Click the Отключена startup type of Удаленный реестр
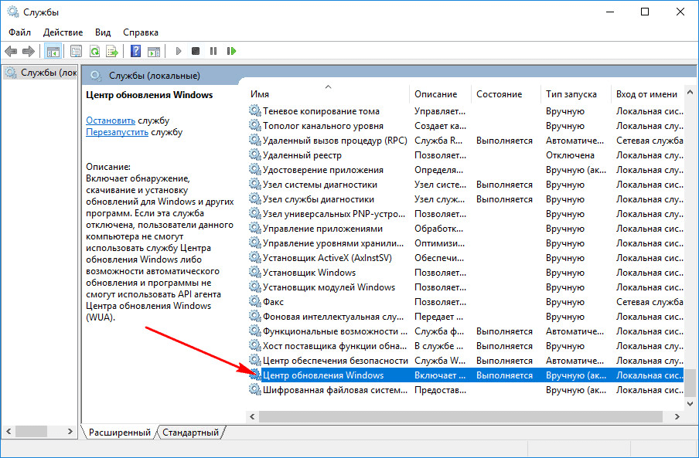Viewport: 699px width, 458px height. tap(570, 155)
